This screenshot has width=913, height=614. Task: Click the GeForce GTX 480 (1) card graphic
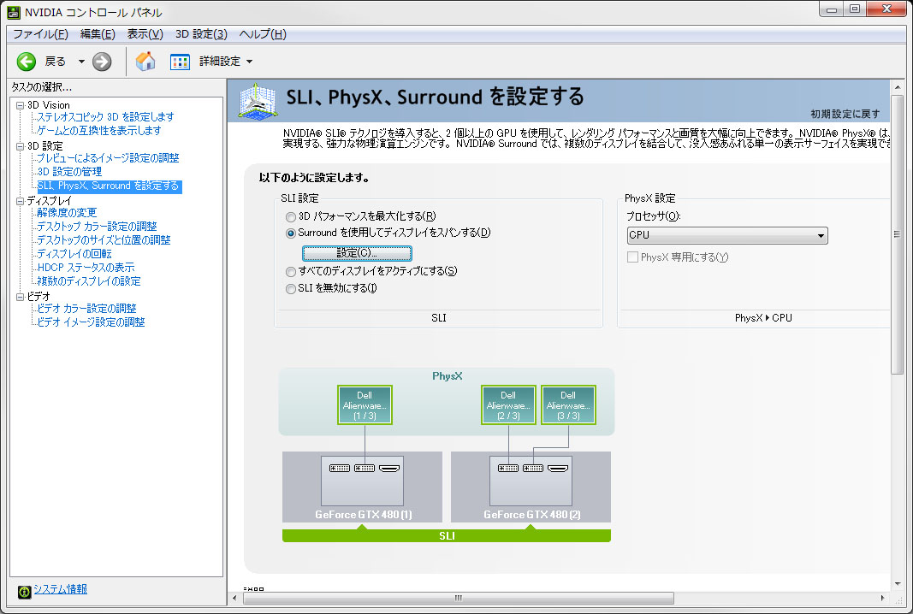[362, 487]
